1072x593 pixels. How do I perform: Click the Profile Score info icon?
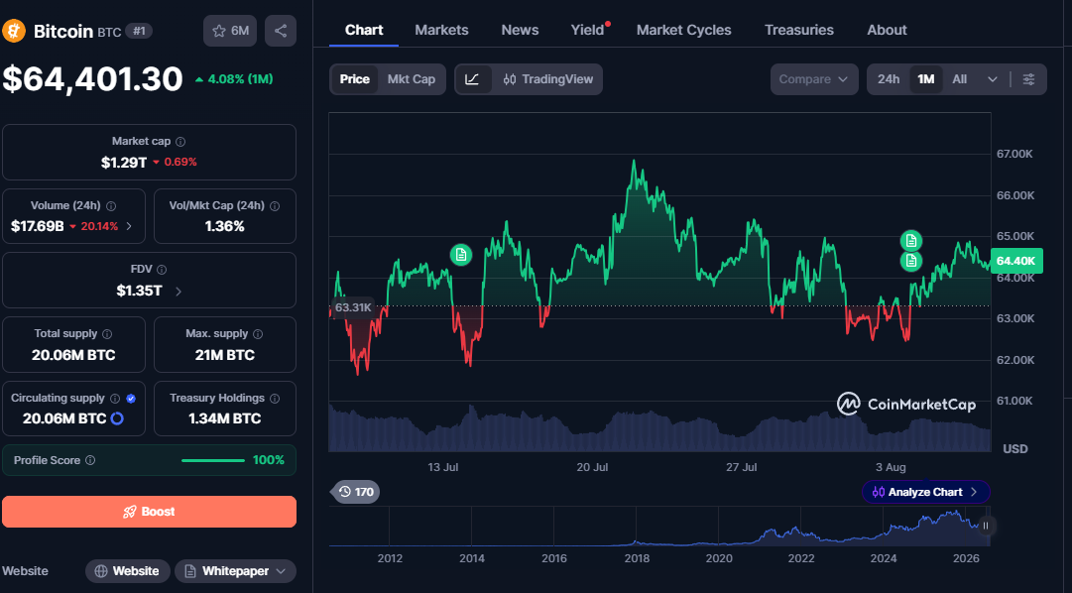point(89,460)
